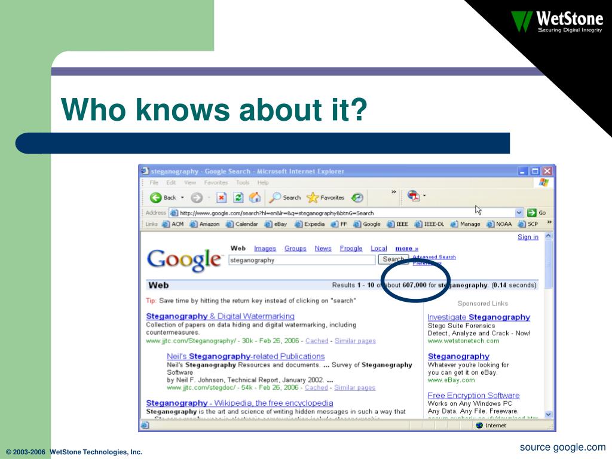The height and width of the screenshot is (459, 612).
Task: Click in the Google search query field
Action: tap(302, 260)
